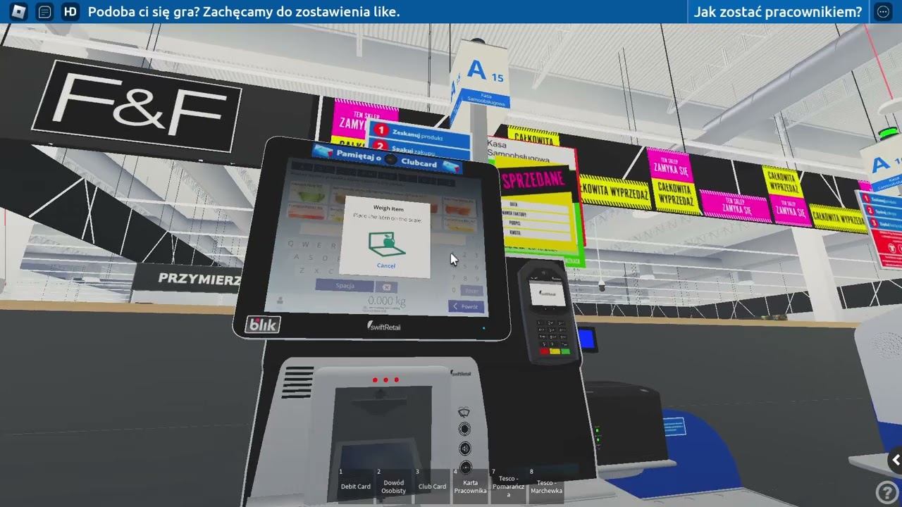Open the chat window icon
The height and width of the screenshot is (507, 902).
[x=44, y=12]
